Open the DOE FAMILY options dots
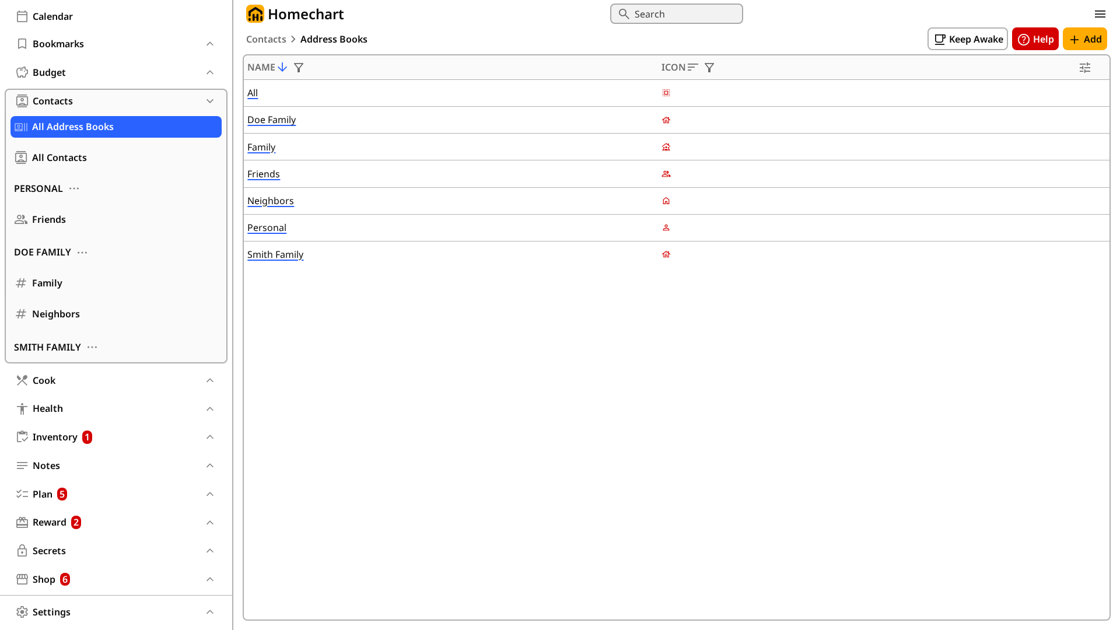Image resolution: width=1120 pixels, height=630 pixels. [82, 252]
